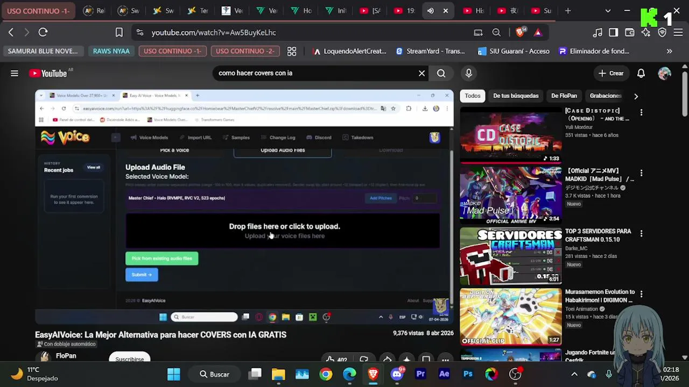689x387 pixels.
Task: Open USO CONTINUO -2- bookmark group
Action: tap(245, 51)
